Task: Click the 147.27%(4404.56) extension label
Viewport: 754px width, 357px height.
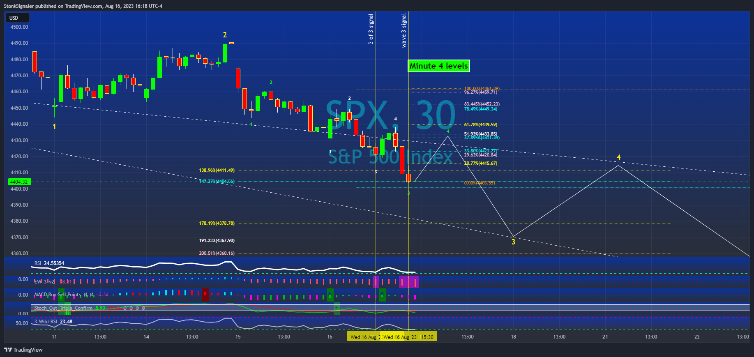Action: click(217, 181)
